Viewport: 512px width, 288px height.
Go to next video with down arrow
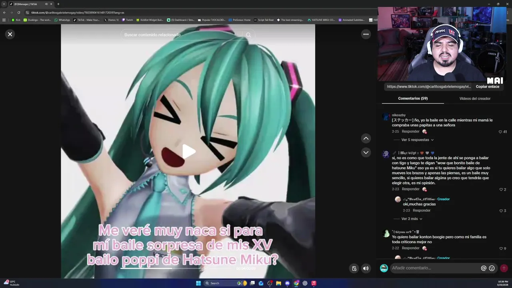[366, 152]
